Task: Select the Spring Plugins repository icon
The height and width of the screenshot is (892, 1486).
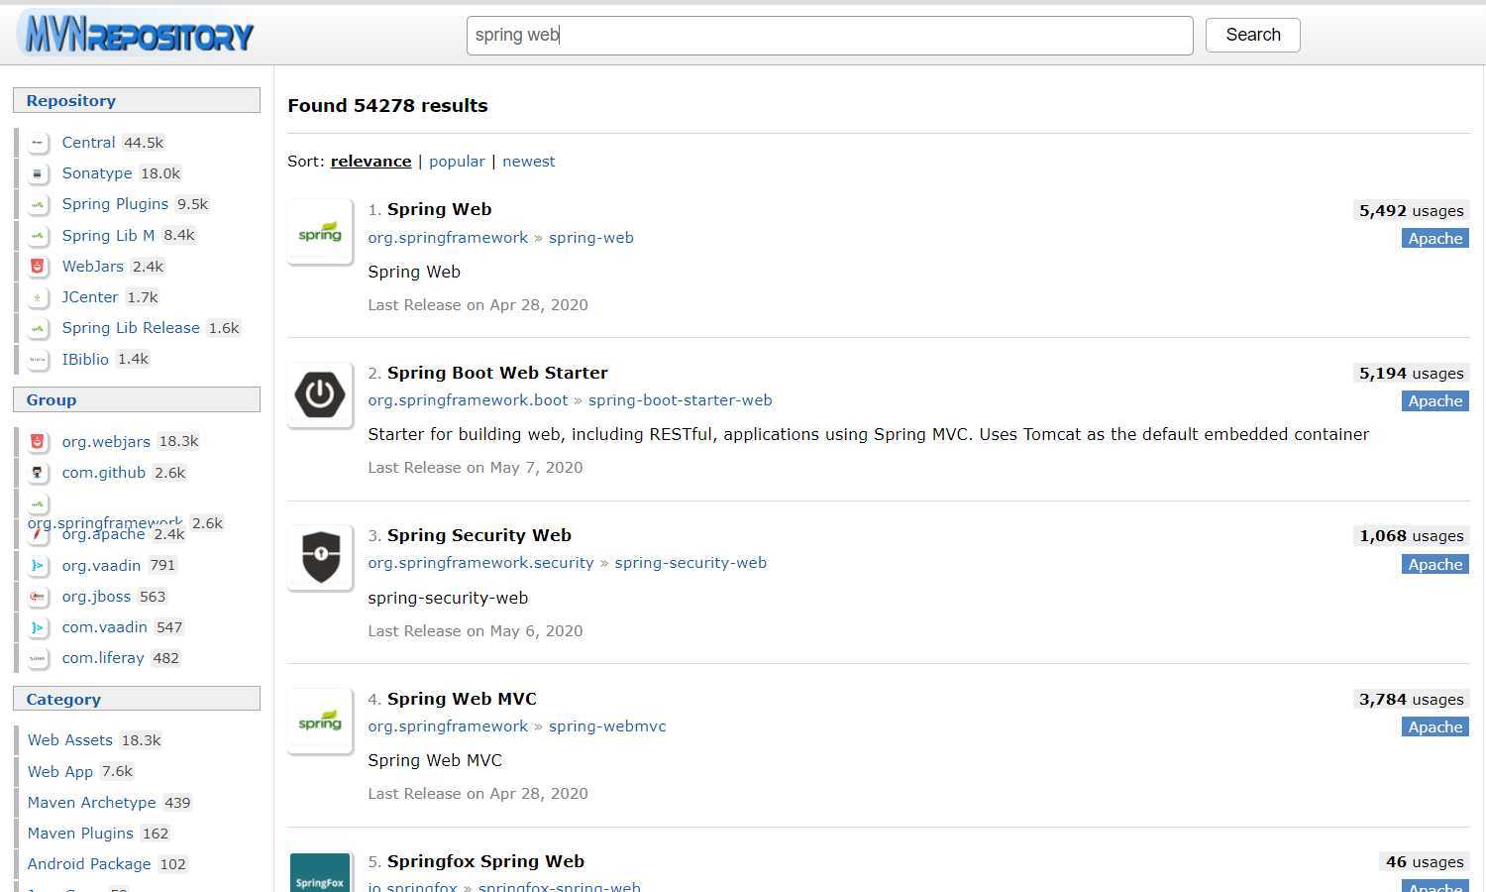Action: point(38,204)
